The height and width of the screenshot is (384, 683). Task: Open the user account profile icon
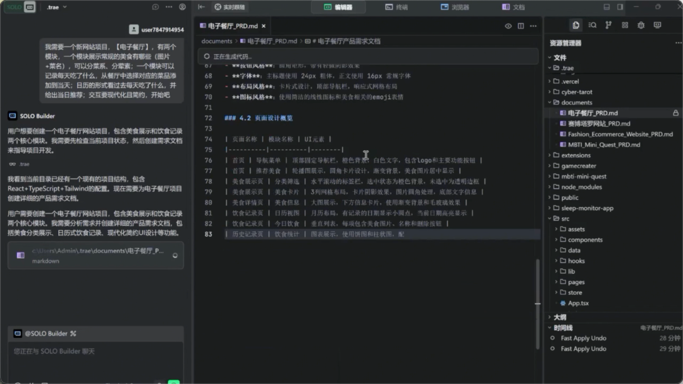(183, 7)
